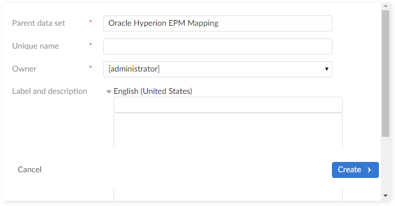This screenshot has height=206, width=395.
Task: Open the Owner combo box showing [administrator]
Action: tap(218, 69)
